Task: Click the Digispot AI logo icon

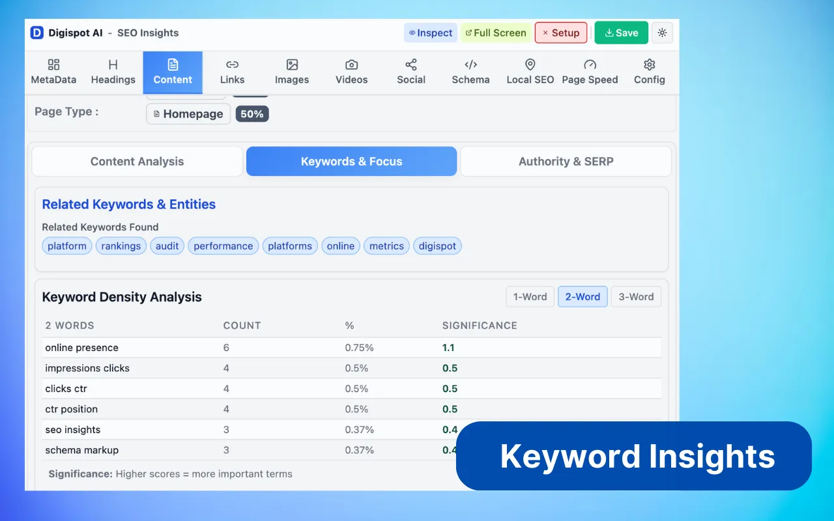Action: tap(36, 33)
